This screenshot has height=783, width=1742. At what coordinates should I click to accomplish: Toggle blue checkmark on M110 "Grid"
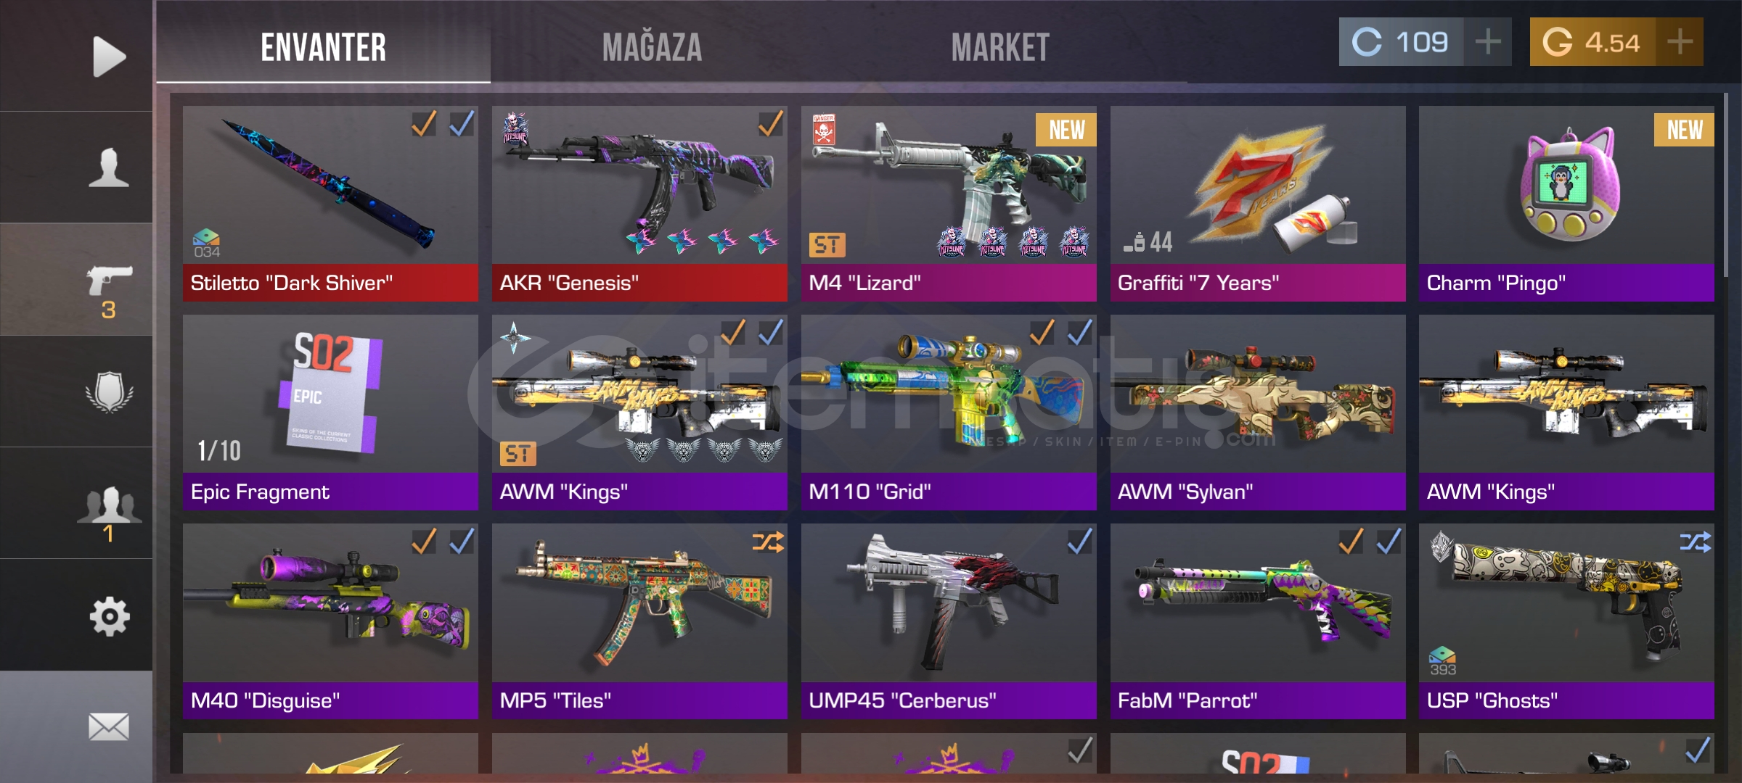pyautogui.click(x=1079, y=333)
